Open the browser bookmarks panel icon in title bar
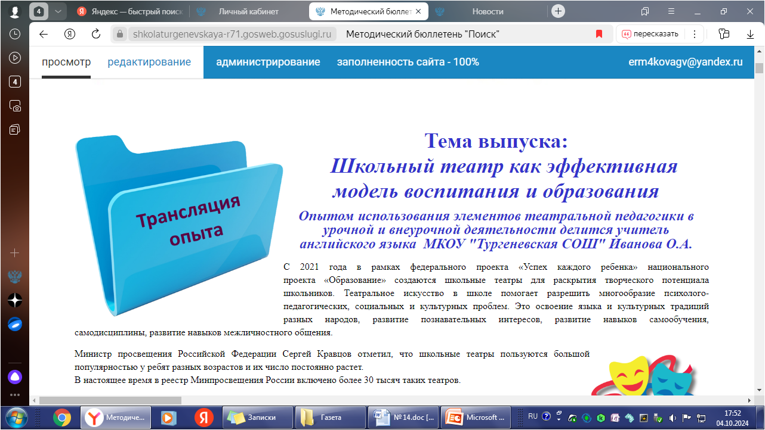This screenshot has height=430, width=765. (645, 11)
